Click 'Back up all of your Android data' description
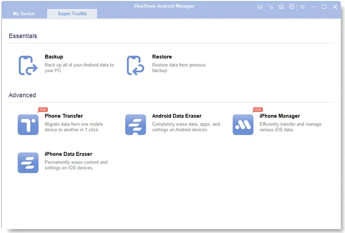 pyautogui.click(x=79, y=68)
